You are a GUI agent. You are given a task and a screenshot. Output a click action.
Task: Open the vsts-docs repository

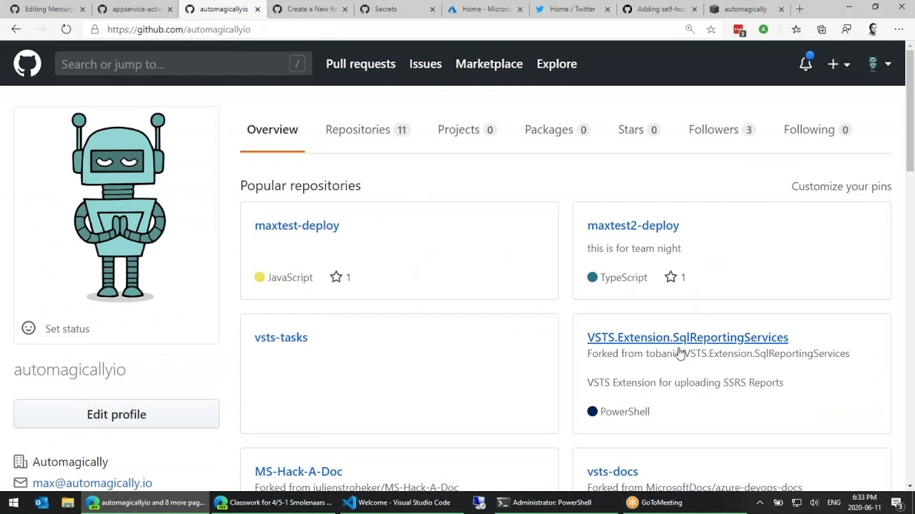pyautogui.click(x=613, y=472)
